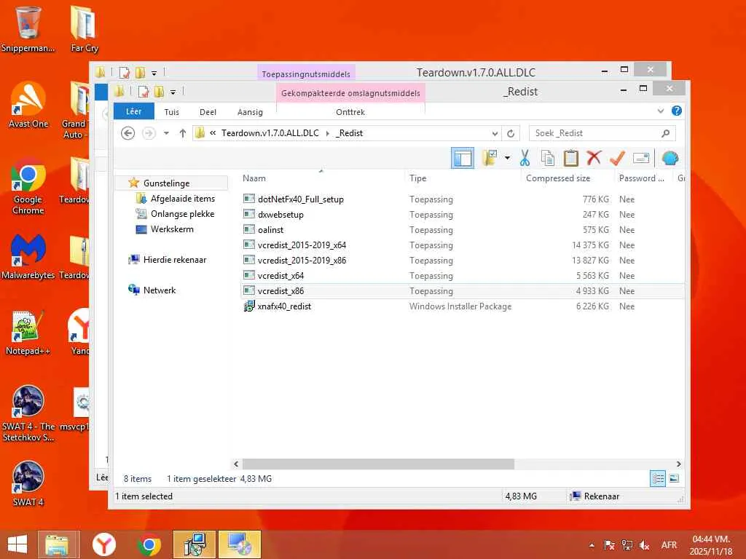
Task: Click the Copy toolbar icon
Action: 548,158
